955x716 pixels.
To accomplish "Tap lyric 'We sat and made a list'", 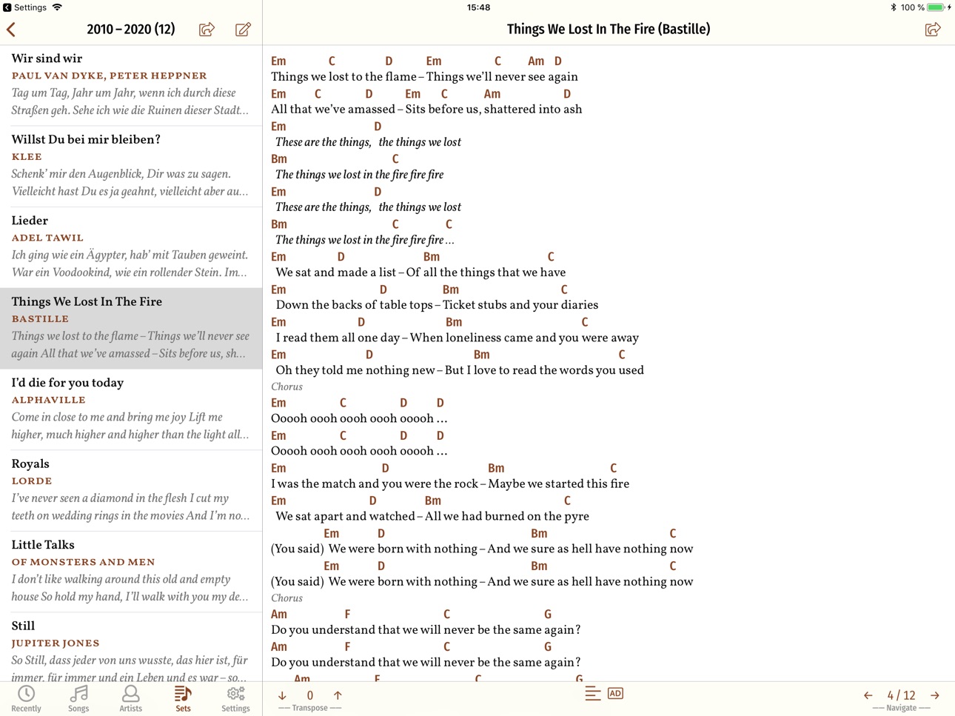I will pos(335,272).
